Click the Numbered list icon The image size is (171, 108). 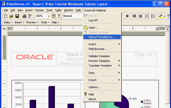147,16
